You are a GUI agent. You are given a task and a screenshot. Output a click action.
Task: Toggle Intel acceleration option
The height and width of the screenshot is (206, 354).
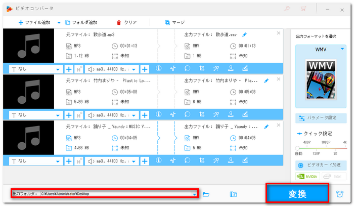(334, 177)
